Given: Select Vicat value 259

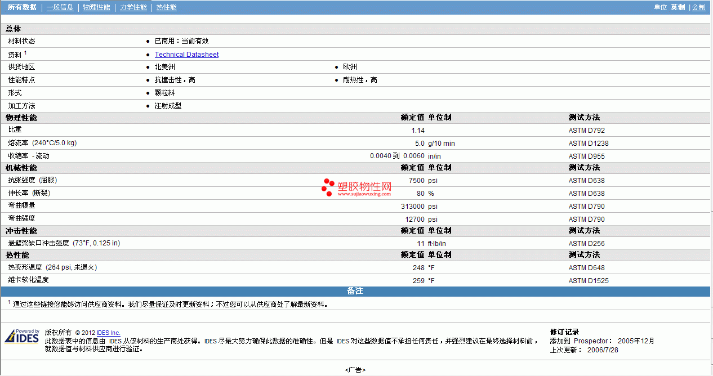Looking at the screenshot, I should (x=418, y=281).
